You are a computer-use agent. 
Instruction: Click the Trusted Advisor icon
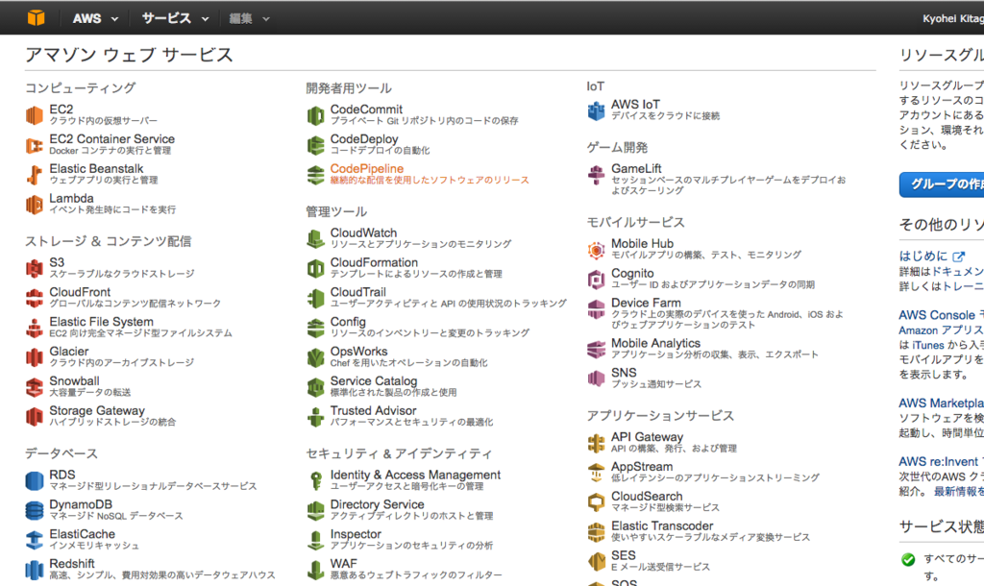tap(315, 417)
